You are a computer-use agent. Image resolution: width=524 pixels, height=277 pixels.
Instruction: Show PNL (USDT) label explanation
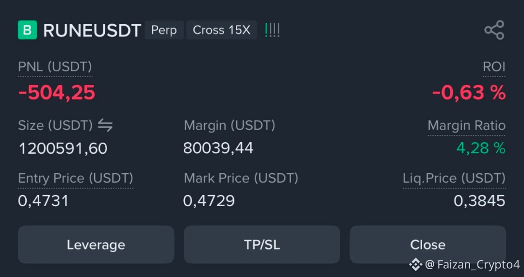55,67
